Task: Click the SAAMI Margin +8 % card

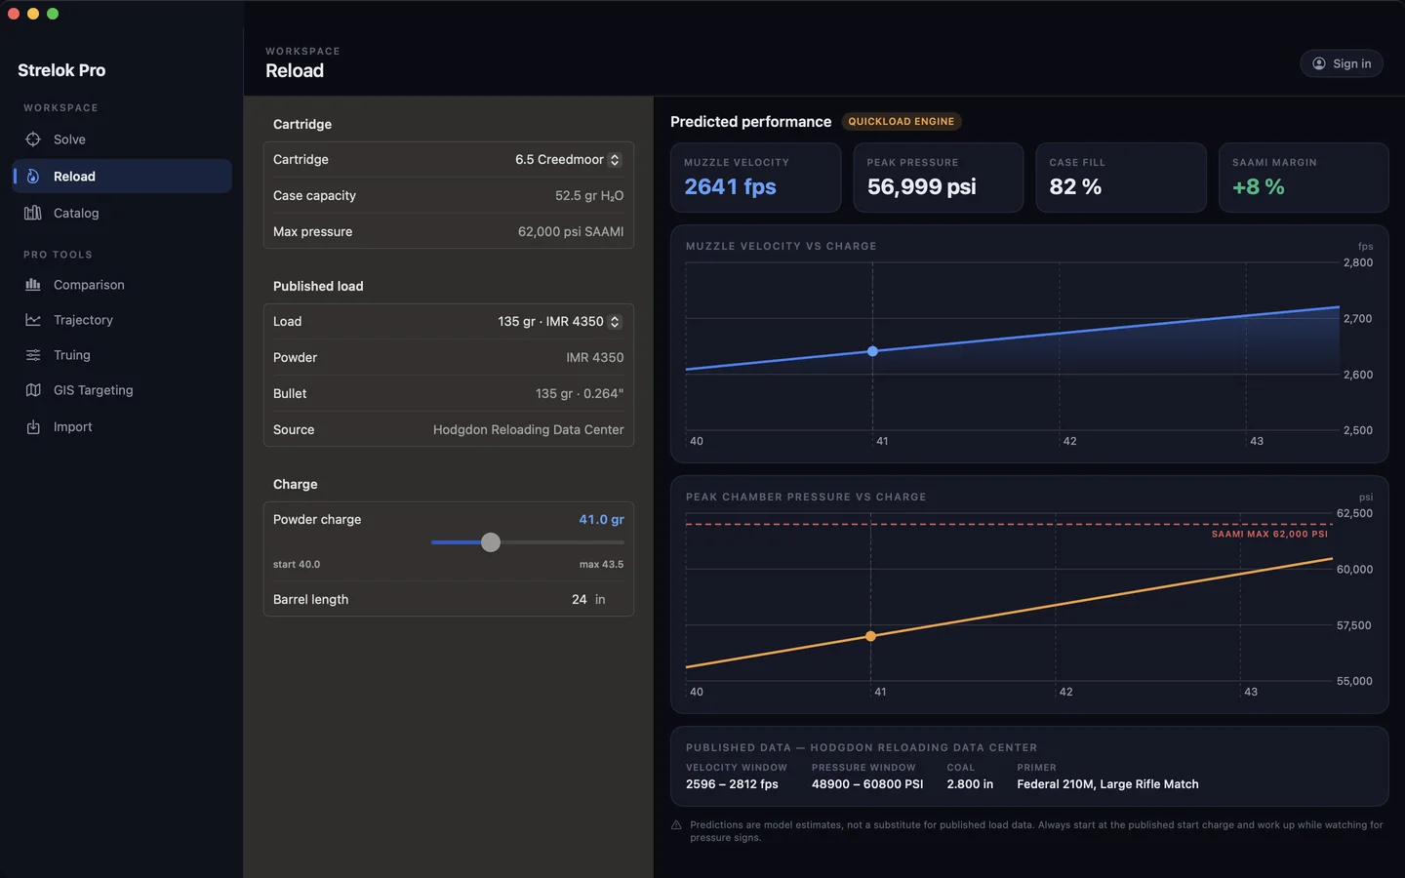Action: click(1304, 178)
